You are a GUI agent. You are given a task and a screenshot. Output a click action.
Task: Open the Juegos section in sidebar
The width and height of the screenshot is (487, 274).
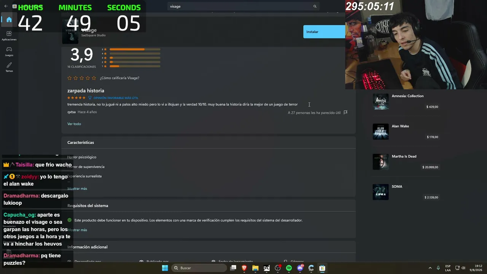[x=9, y=51]
